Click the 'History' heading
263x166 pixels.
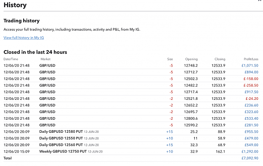15,5
